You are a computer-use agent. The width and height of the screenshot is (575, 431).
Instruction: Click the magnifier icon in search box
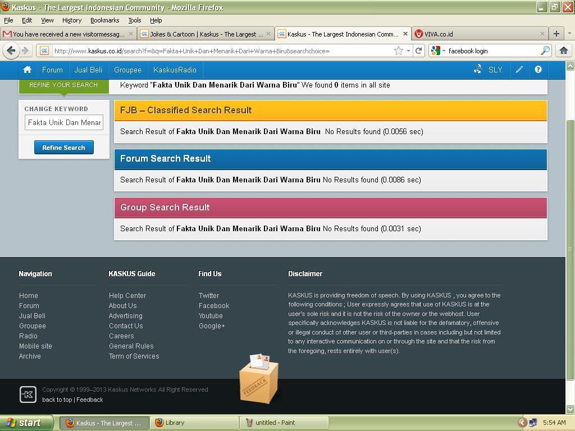coord(545,51)
